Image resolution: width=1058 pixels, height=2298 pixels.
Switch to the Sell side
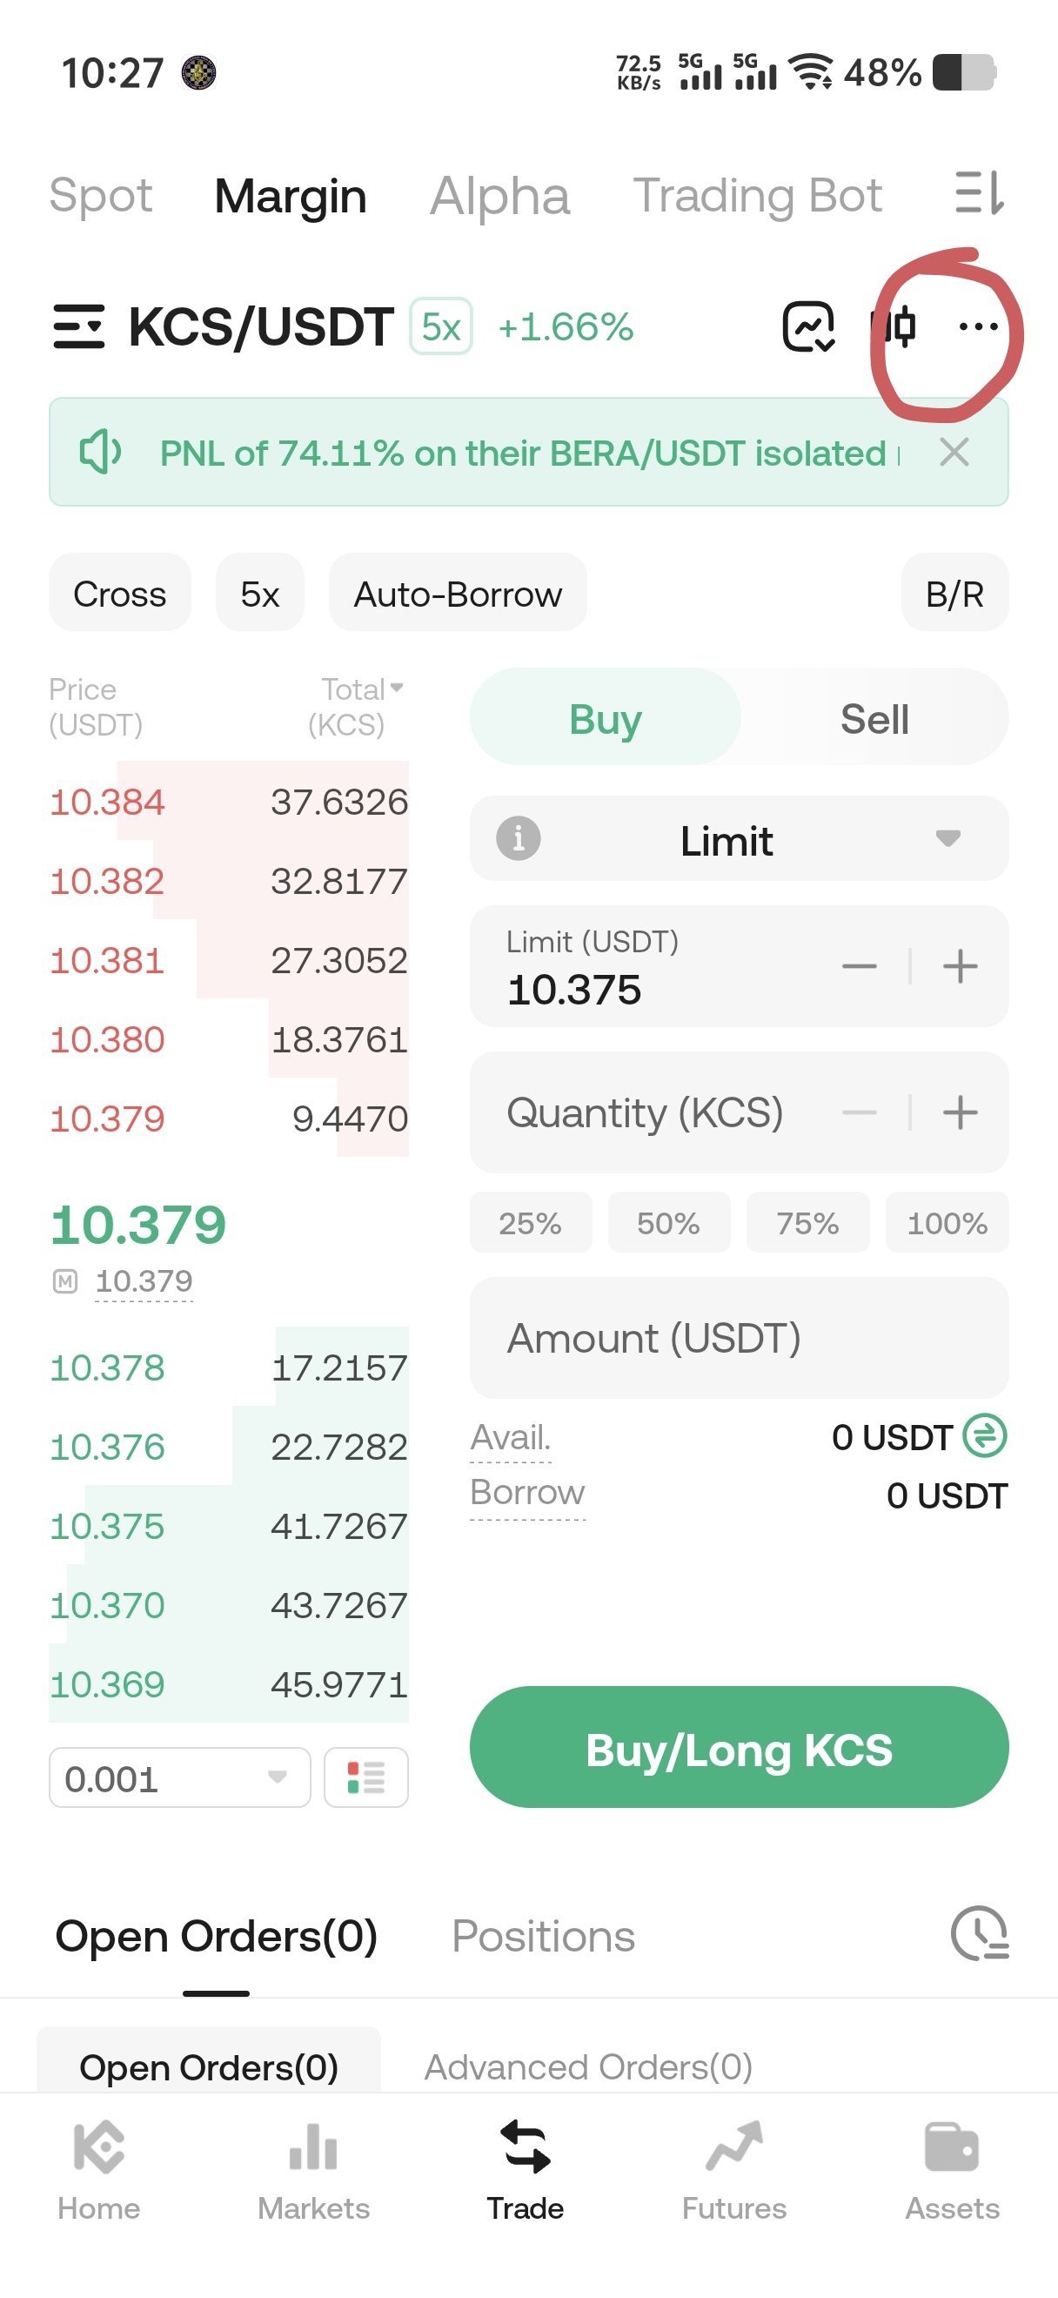(x=874, y=719)
